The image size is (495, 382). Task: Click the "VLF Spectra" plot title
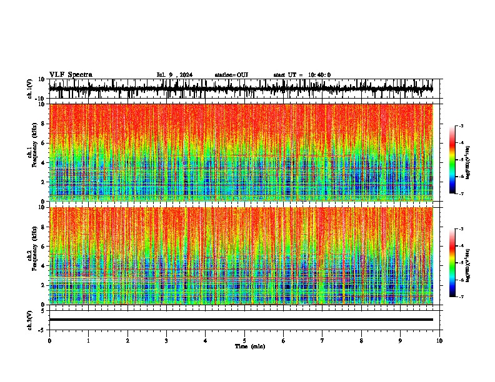(71, 75)
